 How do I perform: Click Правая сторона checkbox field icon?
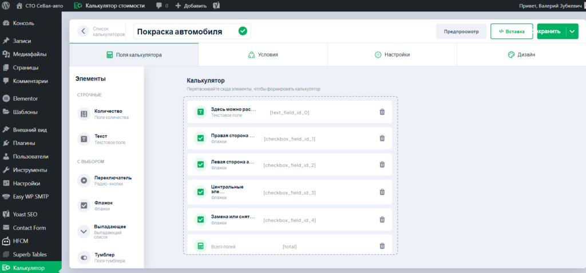(200, 139)
